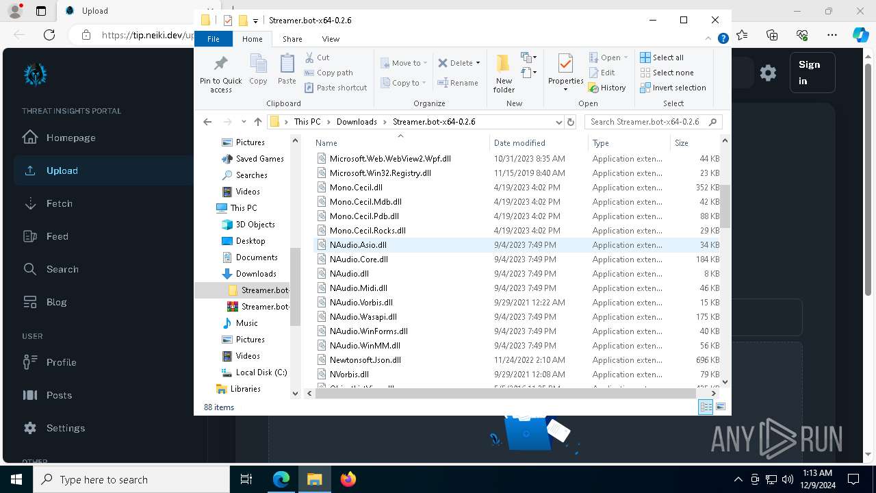The width and height of the screenshot is (876, 493).
Task: Go back in Explorer navigation
Action: (207, 122)
